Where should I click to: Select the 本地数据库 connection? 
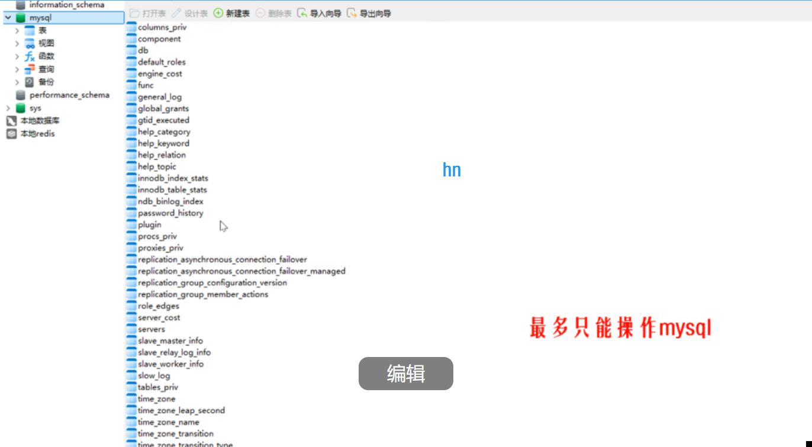coord(40,121)
